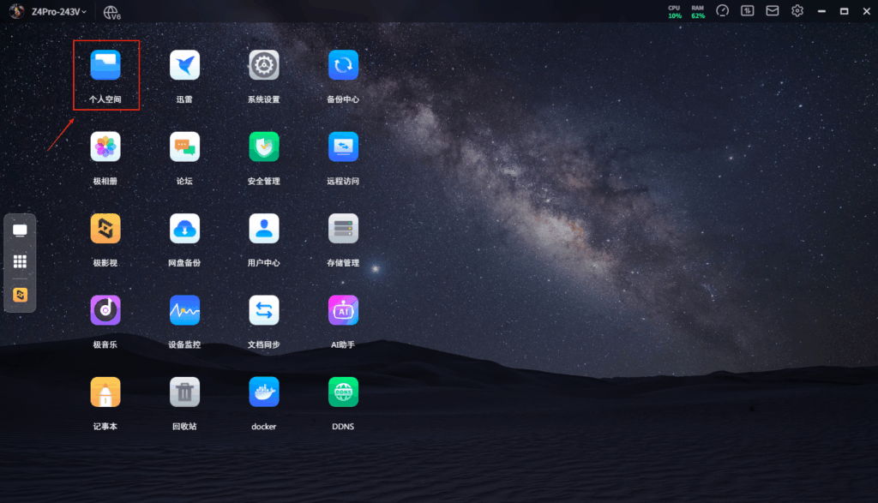Image resolution: width=878 pixels, height=503 pixels.
Task: Open 系统设置 system settings
Action: (x=264, y=65)
